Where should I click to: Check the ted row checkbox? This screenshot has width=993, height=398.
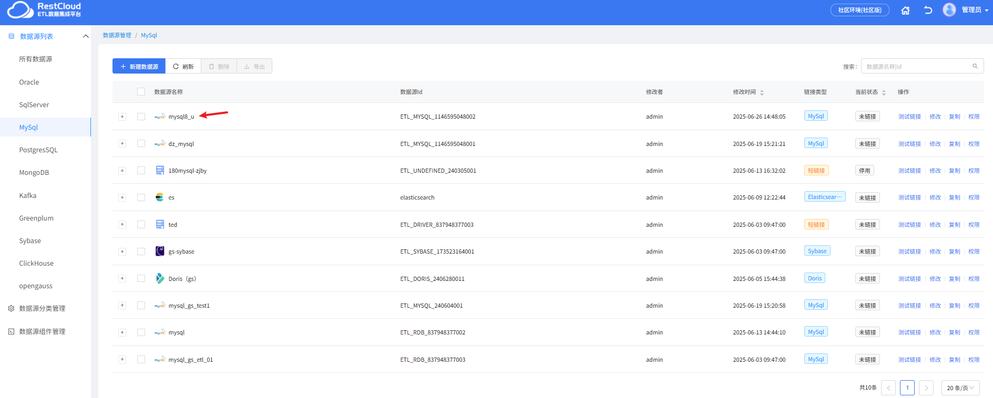pos(141,225)
